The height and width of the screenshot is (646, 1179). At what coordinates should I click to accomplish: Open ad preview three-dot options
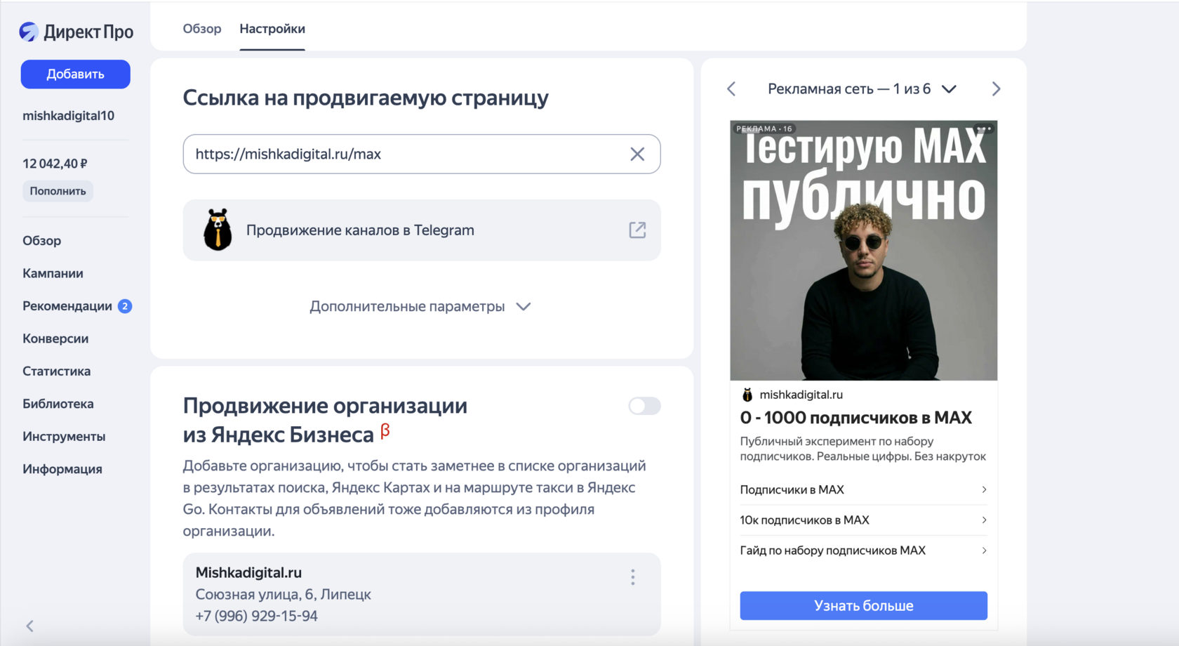[984, 128]
